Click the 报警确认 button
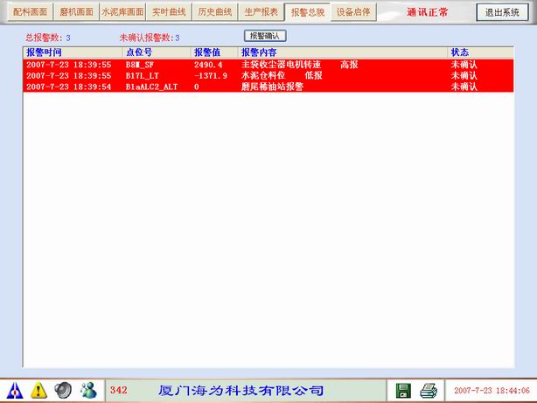 265,36
